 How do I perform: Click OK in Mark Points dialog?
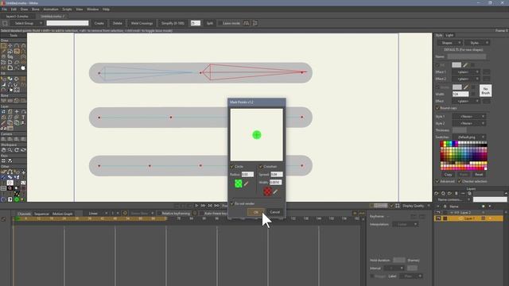click(x=256, y=212)
